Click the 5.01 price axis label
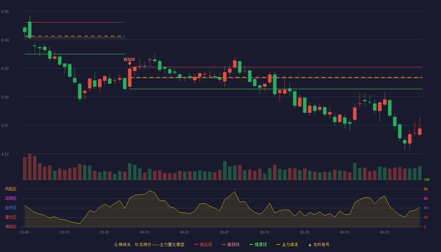The height and width of the screenshot is (252, 441). (x=5, y=126)
